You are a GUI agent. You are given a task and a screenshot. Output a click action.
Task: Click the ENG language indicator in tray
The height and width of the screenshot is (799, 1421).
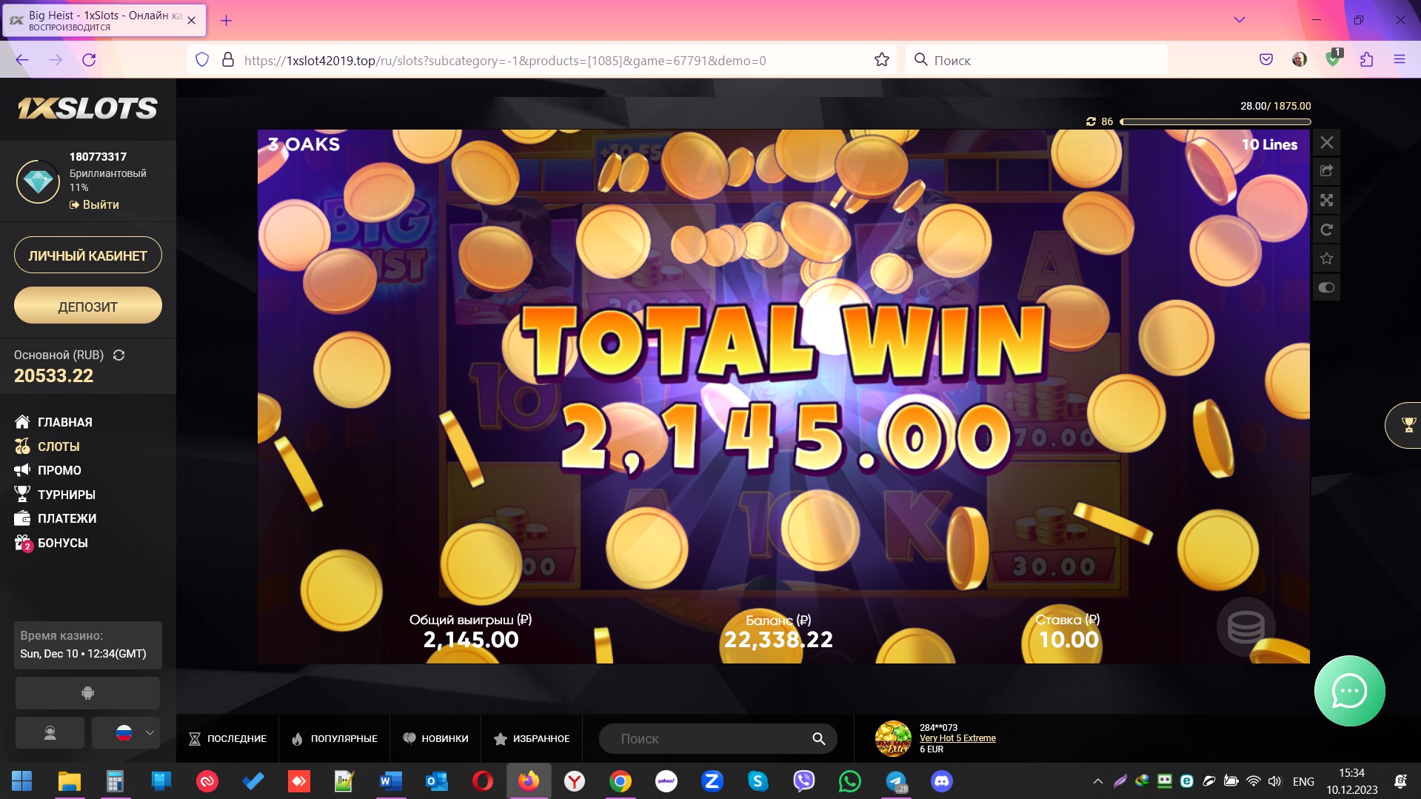1303,781
